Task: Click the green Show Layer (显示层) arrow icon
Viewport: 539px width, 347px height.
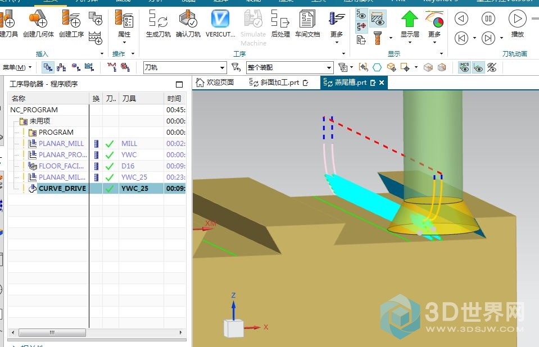Action: pyautogui.click(x=409, y=19)
